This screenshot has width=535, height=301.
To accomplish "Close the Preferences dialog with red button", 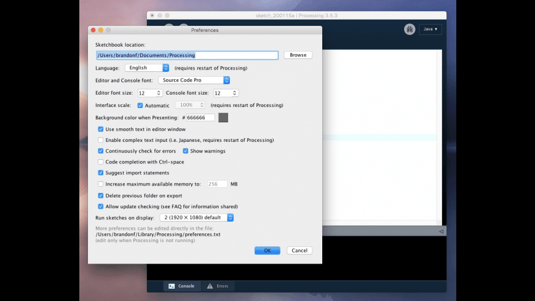I will [x=93, y=30].
